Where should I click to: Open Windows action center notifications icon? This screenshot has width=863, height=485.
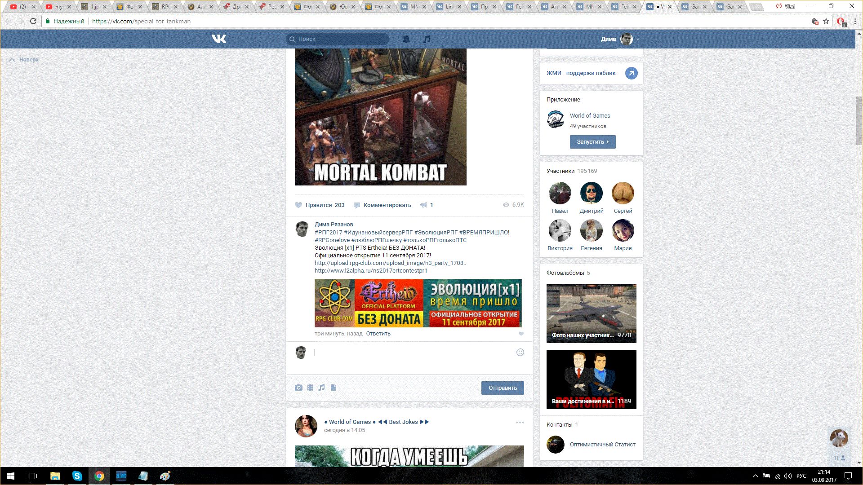coord(848,476)
